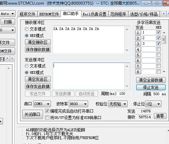Viewport: 169px width, 144px height.
Task: Expand the 波特率 9600 dropdown
Action: (x=78, y=104)
